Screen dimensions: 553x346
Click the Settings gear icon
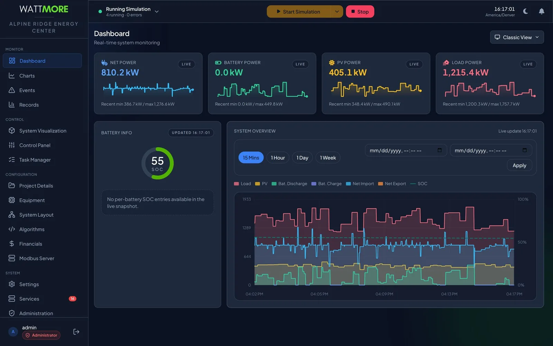[x=12, y=284]
